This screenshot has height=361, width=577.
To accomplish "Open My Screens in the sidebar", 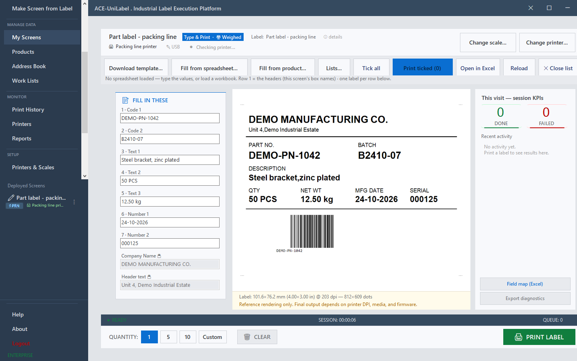I will (42, 37).
